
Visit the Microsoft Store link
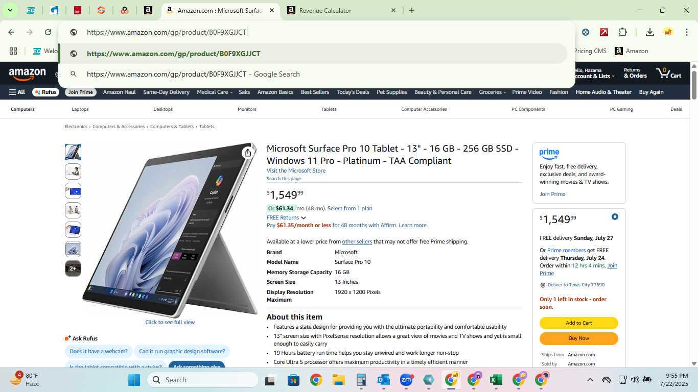click(296, 170)
